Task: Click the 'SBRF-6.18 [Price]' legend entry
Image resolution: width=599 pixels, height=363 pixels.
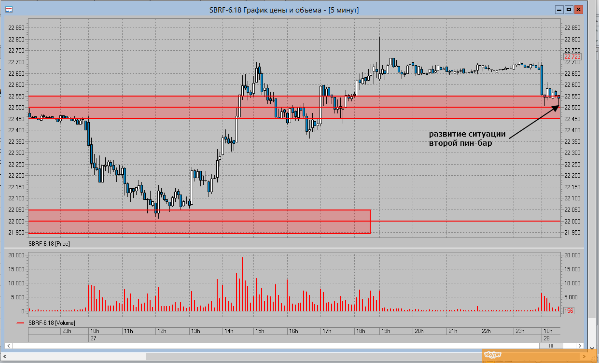Action: (49, 244)
